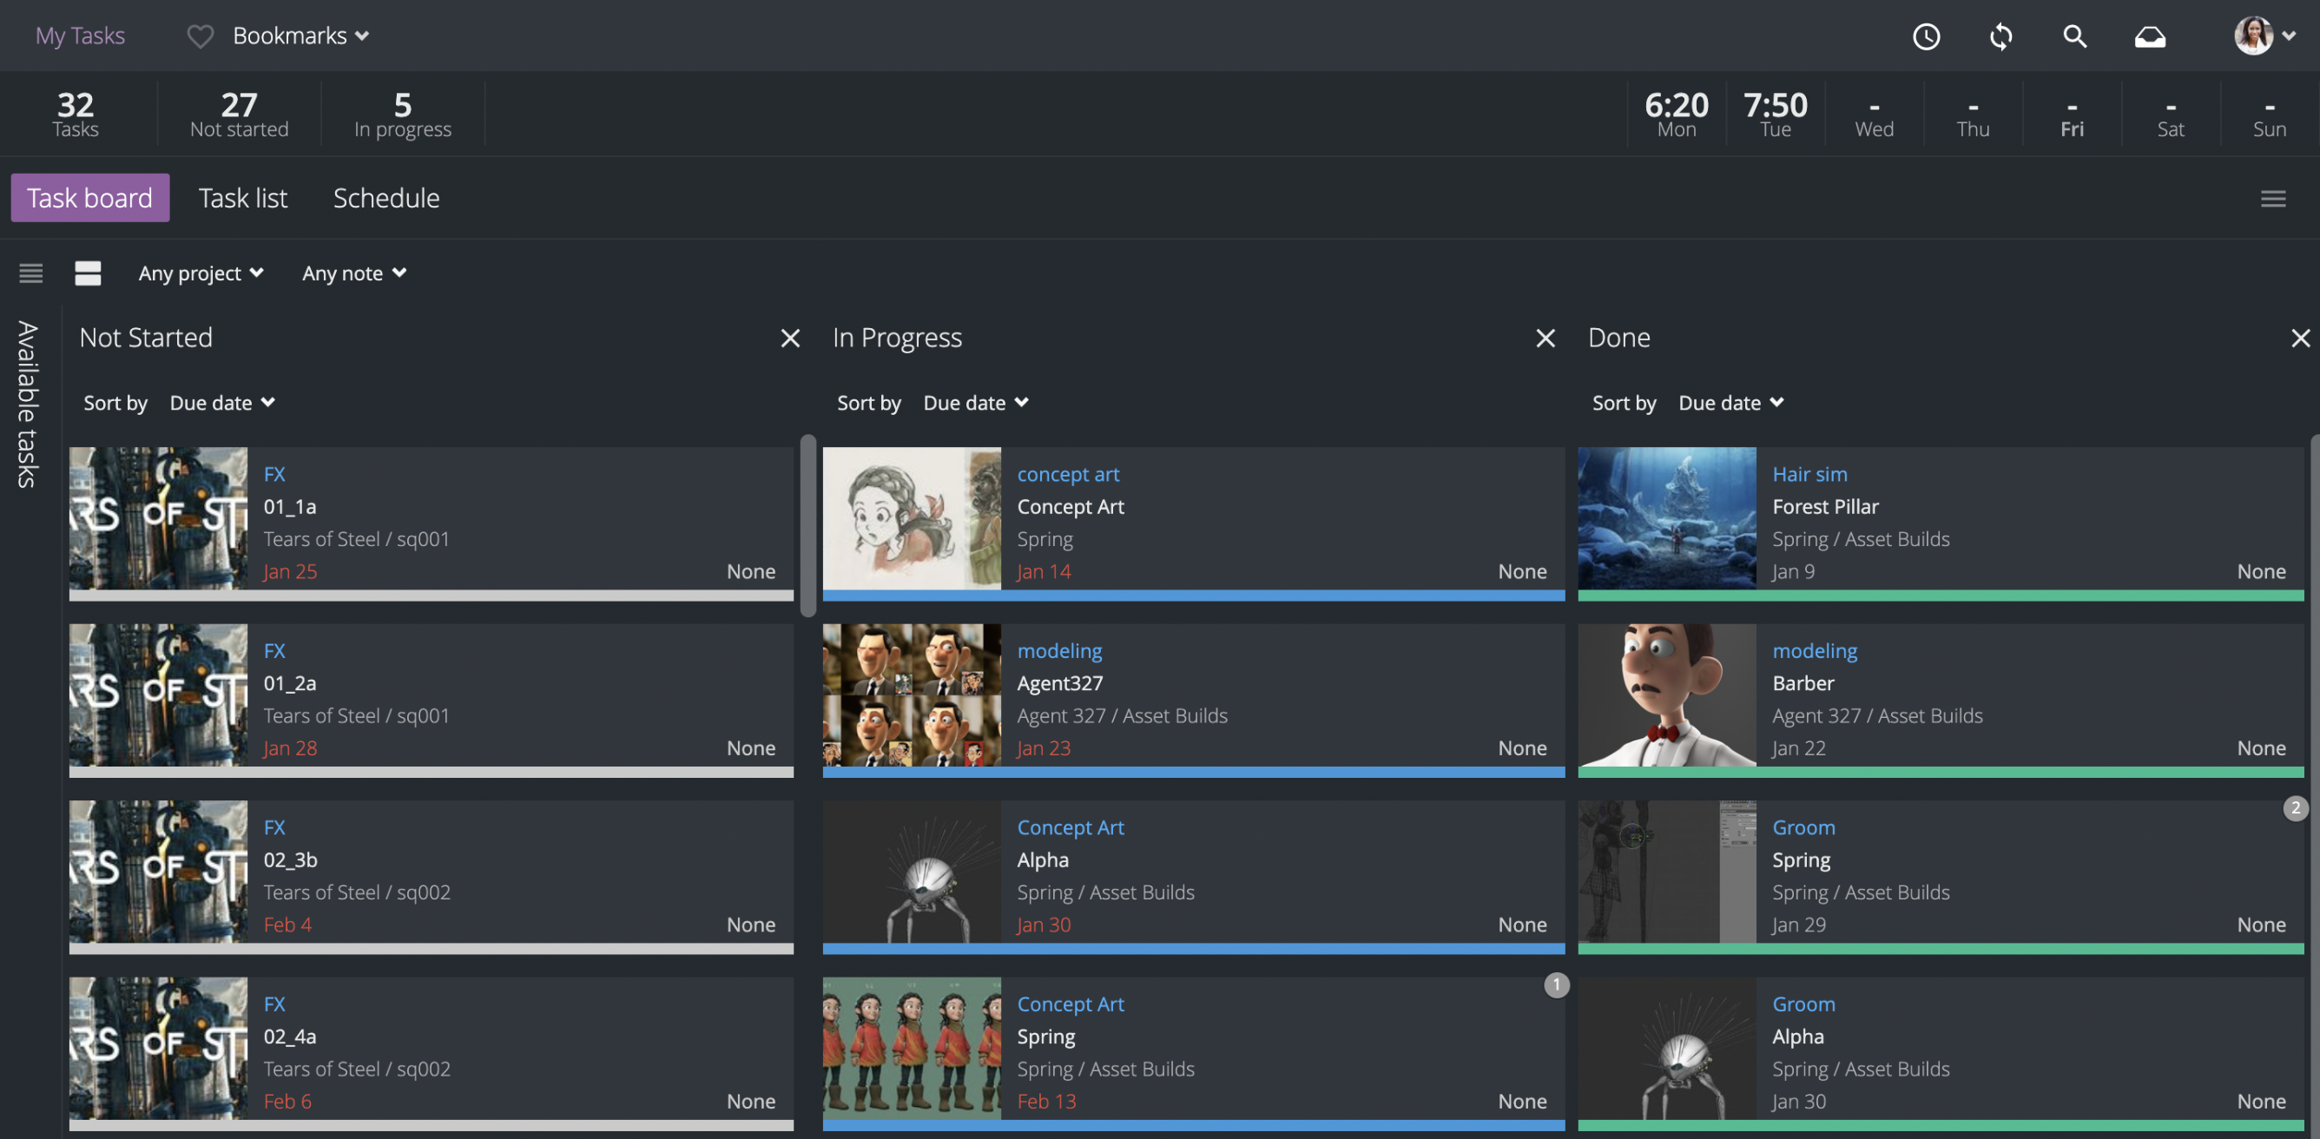Open the inbox tray icon
Screen dimensions: 2320x1139
click(2149, 36)
